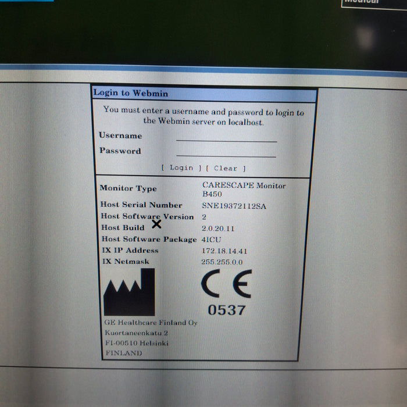Select IX netmask '255.255.0.0'
Viewport: 407px width, 407px height.
click(x=222, y=262)
